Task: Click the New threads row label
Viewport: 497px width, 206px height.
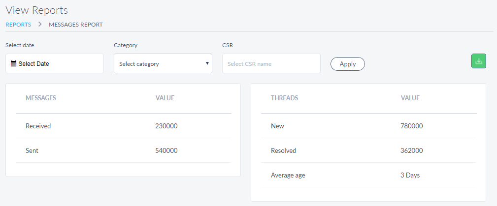Action: 277,126
